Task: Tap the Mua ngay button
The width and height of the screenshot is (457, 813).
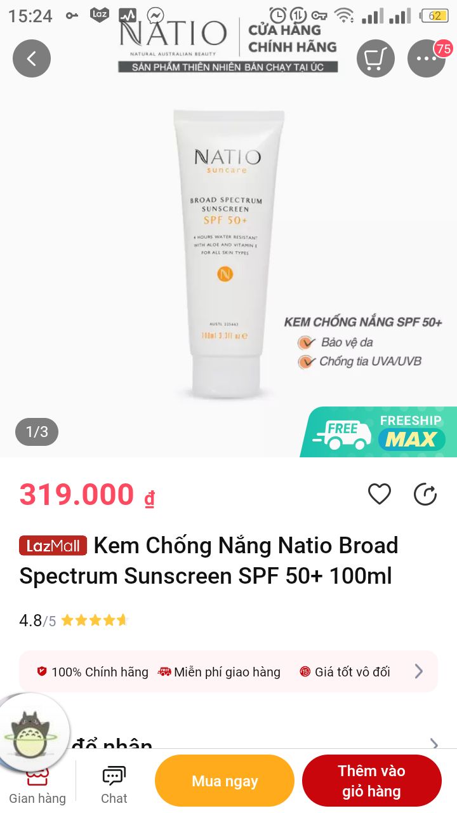Action: coord(225,781)
